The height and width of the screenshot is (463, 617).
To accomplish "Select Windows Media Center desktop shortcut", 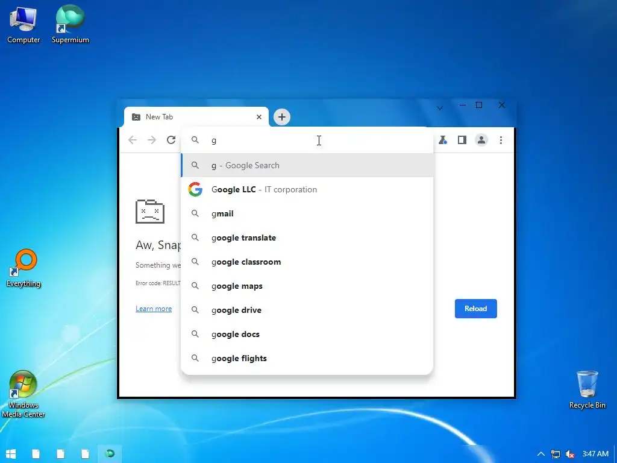I will [23, 394].
